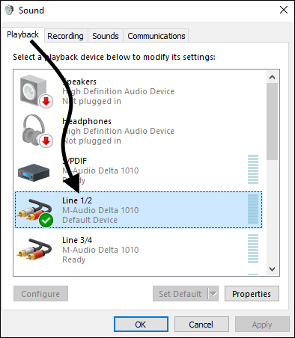The height and width of the screenshot is (338, 295).
Task: Click the device list scrollbar thumb
Action: click(272, 121)
